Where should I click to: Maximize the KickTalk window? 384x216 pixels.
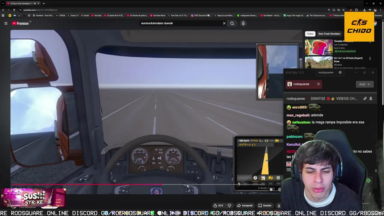(364, 72)
